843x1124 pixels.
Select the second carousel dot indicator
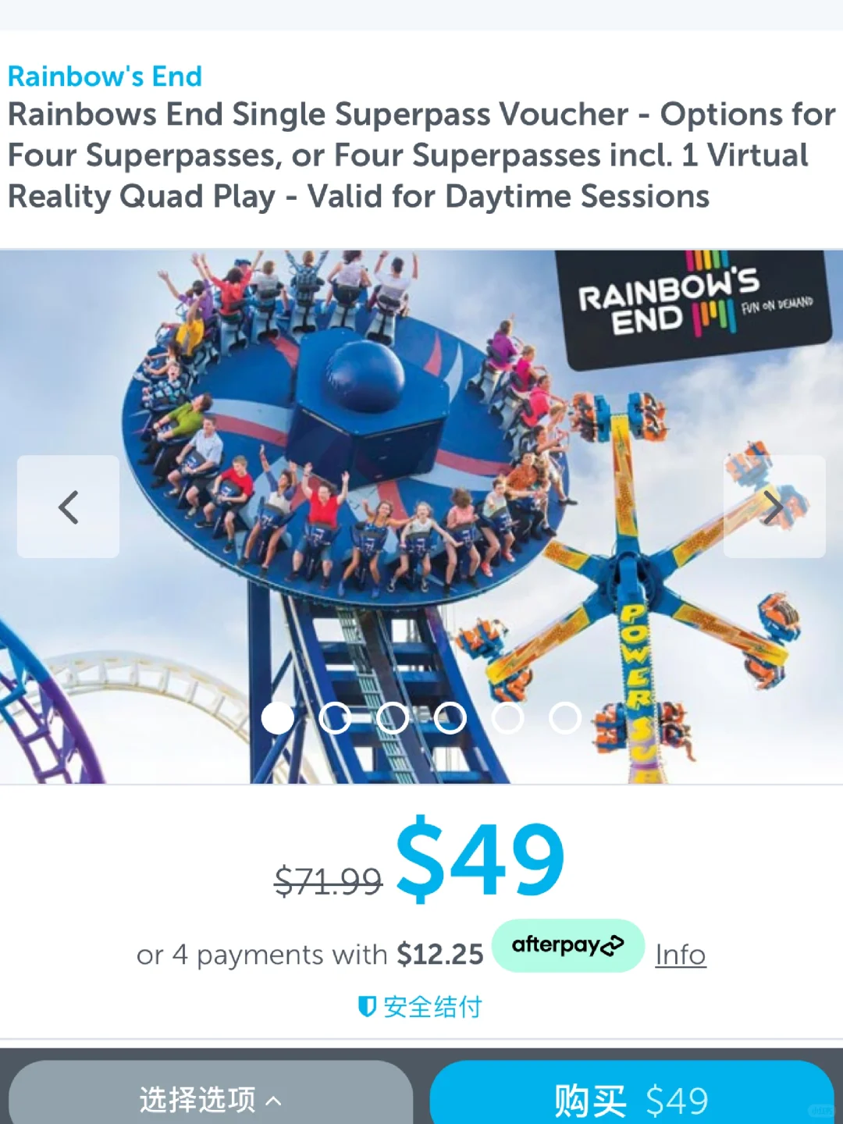(x=335, y=718)
